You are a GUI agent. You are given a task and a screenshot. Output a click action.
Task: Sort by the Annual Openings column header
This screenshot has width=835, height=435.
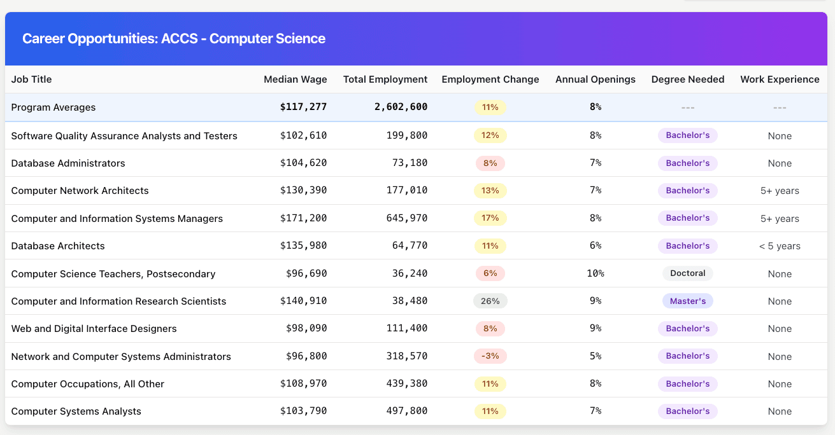click(595, 79)
